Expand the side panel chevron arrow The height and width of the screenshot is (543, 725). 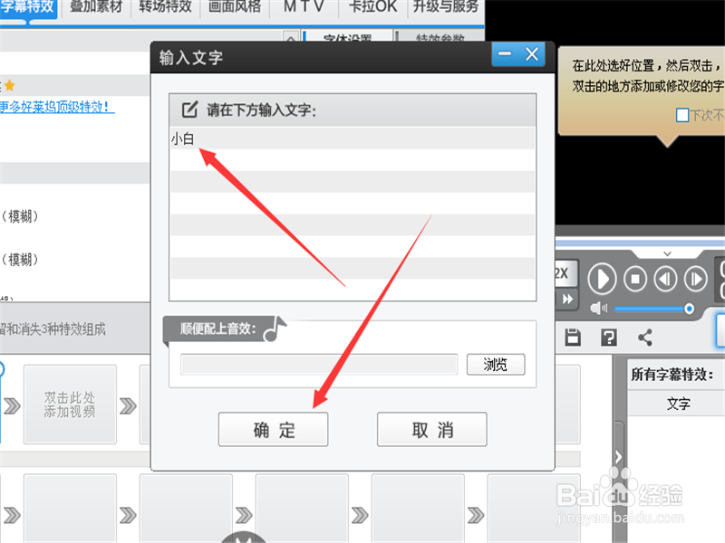[618, 457]
